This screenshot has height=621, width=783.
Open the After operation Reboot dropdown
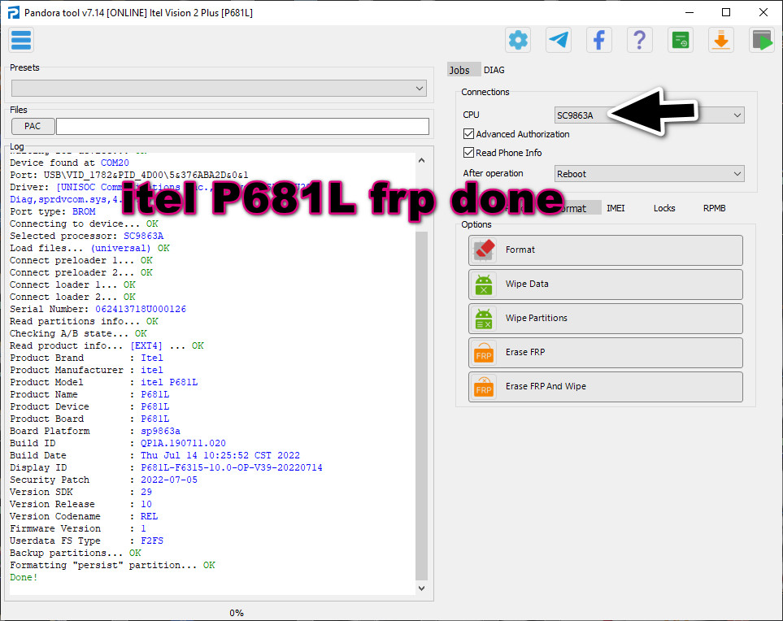pyautogui.click(x=649, y=174)
